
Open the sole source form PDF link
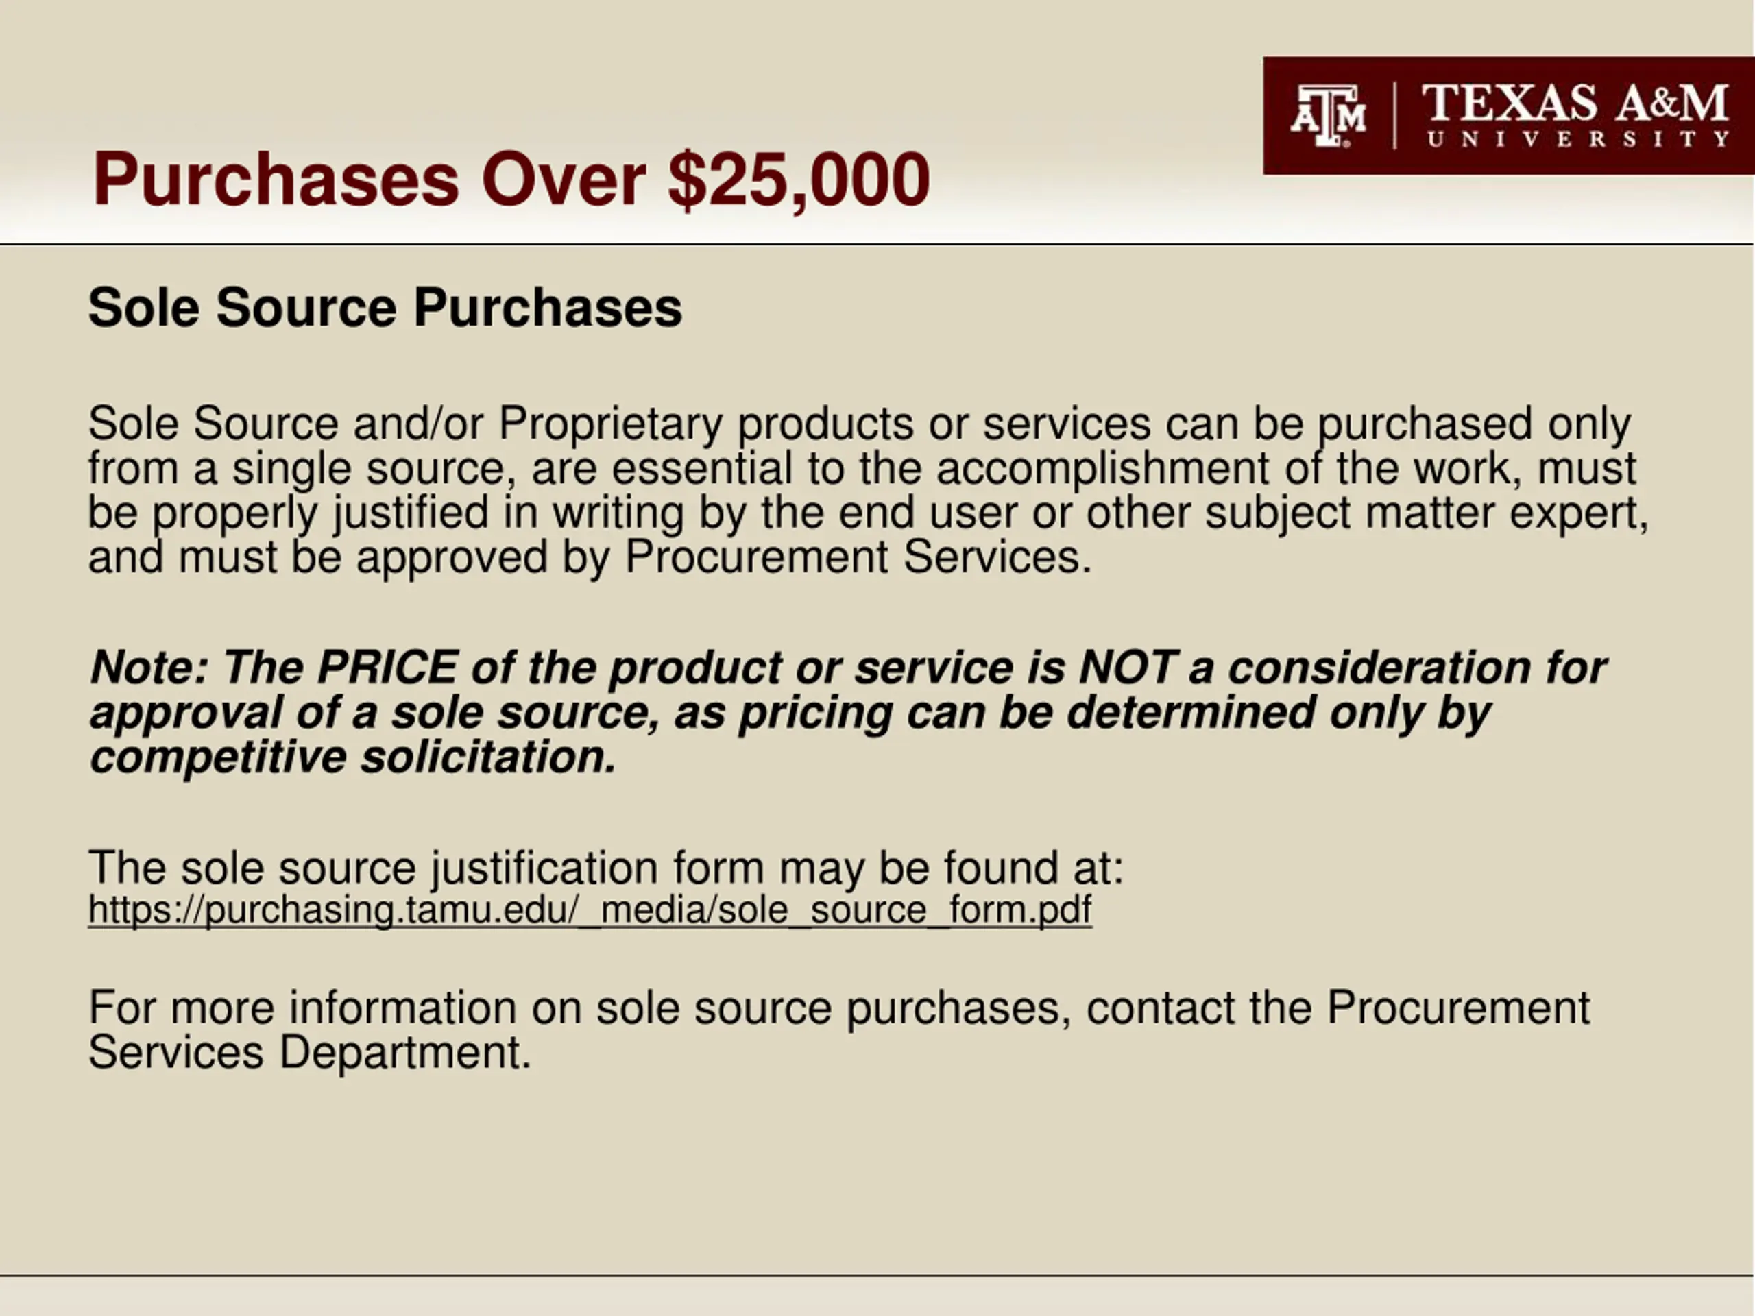point(590,910)
